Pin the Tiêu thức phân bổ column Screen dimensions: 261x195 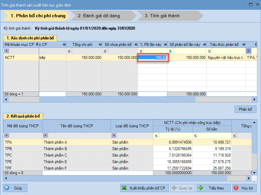(244, 45)
